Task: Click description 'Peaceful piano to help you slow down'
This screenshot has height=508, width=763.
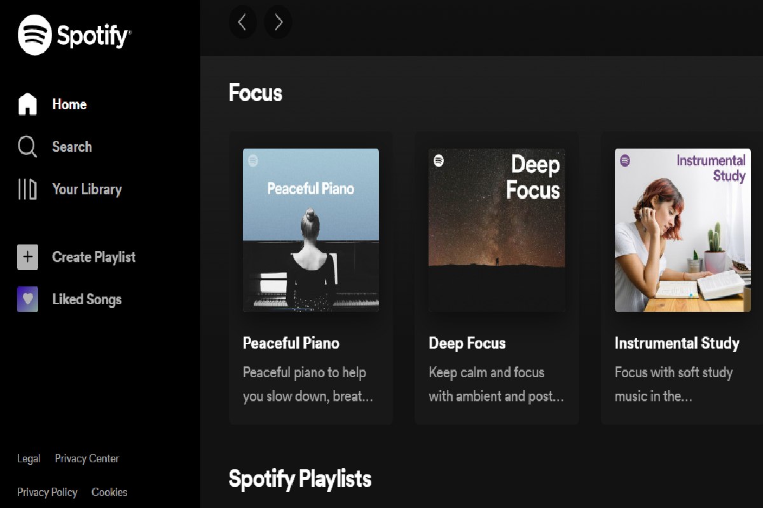Action: (308, 385)
